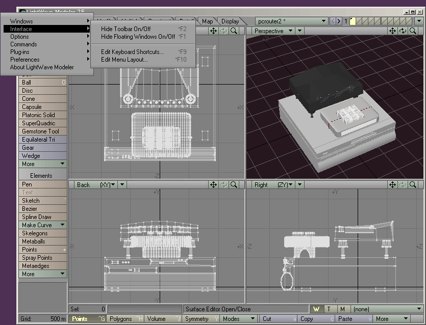Select the zoom magnifier in the Right viewport
The height and width of the screenshot is (325, 426).
pyautogui.click(x=414, y=184)
